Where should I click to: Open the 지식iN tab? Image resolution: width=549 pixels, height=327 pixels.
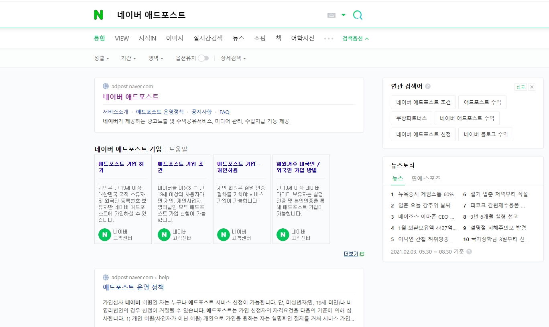(x=147, y=38)
